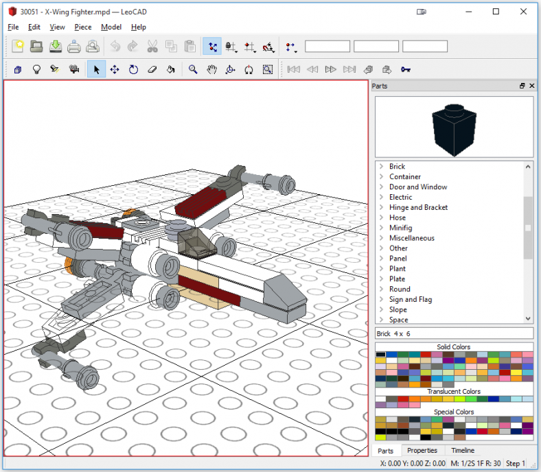Expand the Slope category
Screen dimensions: 541x472
pos(381,309)
